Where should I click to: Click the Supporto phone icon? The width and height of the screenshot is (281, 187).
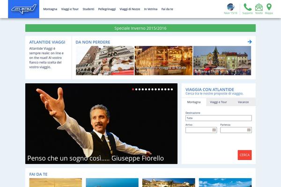coord(247,7)
